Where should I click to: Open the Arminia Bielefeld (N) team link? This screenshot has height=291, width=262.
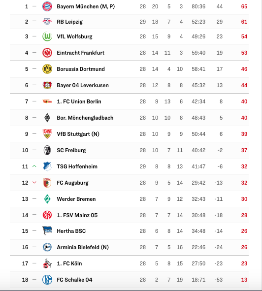[83, 247]
